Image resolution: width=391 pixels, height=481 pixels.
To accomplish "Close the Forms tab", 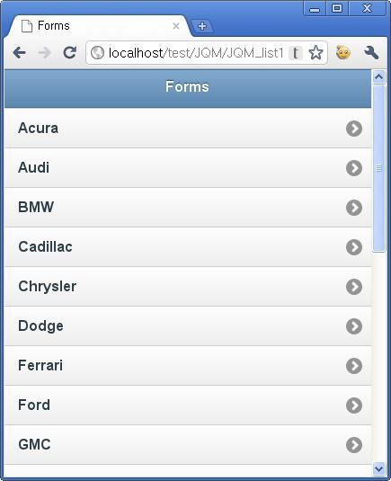I will (176, 26).
